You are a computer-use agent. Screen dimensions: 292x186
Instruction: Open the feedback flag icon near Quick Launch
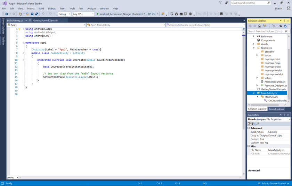point(220,3)
